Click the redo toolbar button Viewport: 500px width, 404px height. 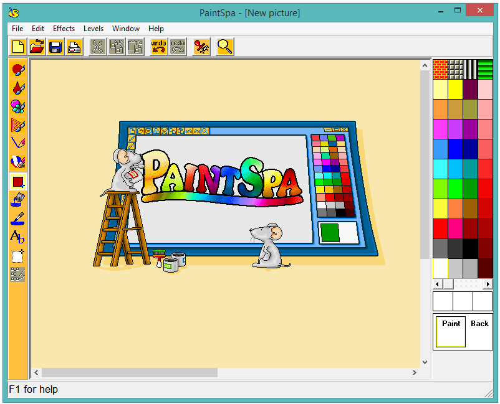[x=178, y=47]
